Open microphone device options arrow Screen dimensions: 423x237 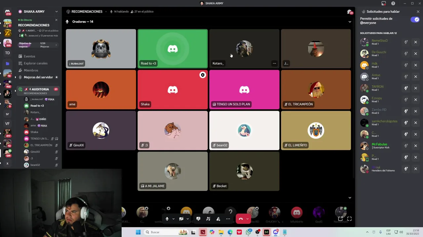pos(173,219)
